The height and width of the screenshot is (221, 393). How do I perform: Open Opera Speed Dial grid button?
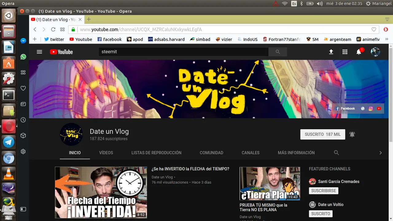62,29
